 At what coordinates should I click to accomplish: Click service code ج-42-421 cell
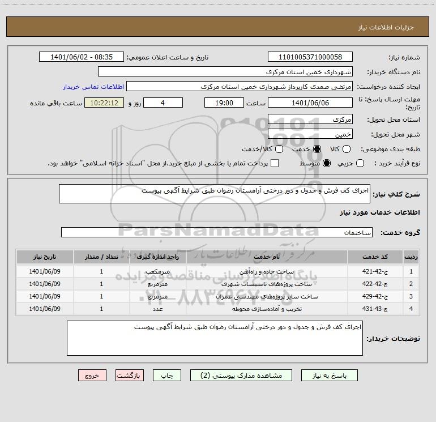click(x=375, y=271)
